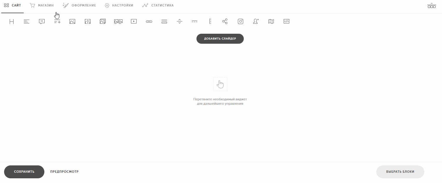
Task: Select the dashed divider line widget
Action: click(x=194, y=21)
